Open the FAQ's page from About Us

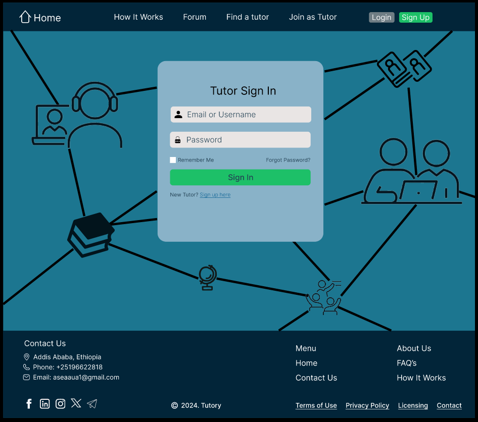coord(406,363)
